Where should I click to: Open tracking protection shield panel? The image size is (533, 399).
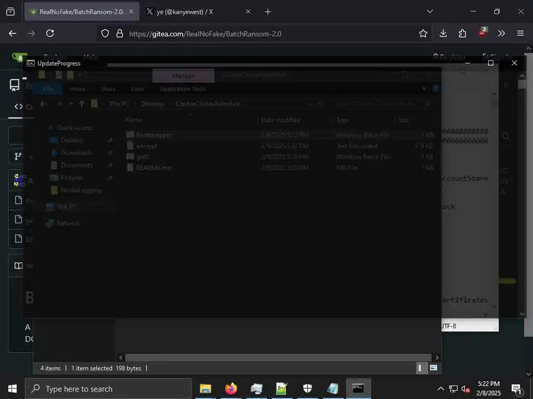105,33
